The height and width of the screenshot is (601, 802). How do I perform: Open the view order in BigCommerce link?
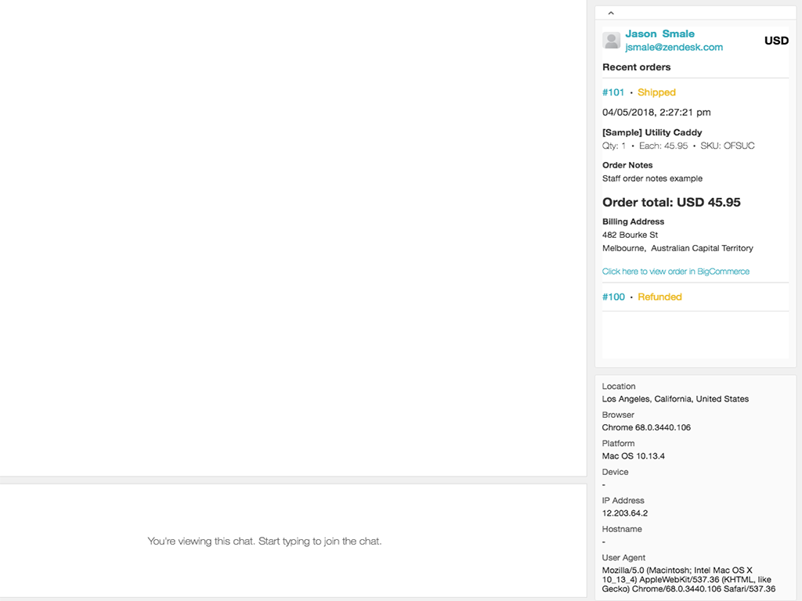675,272
